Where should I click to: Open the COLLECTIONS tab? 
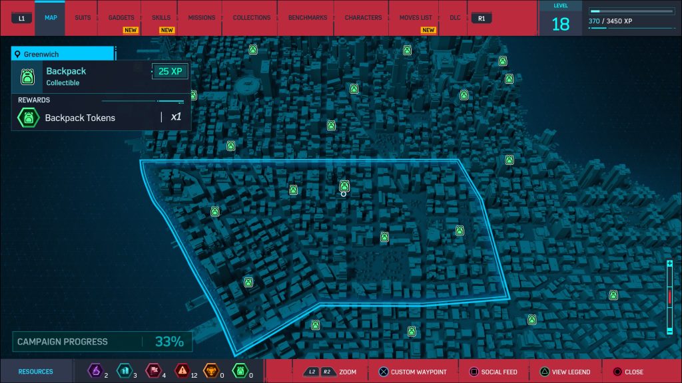click(251, 18)
